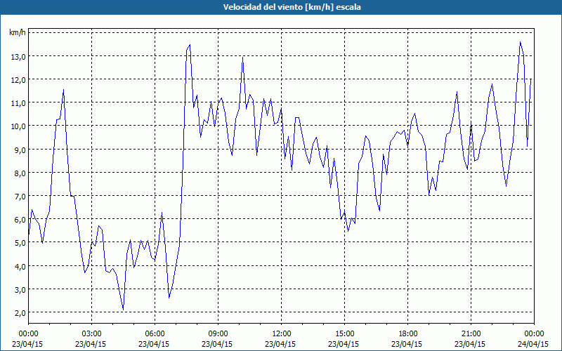Click the 7,0 y-axis value
The height and width of the screenshot is (351, 562).
point(20,197)
